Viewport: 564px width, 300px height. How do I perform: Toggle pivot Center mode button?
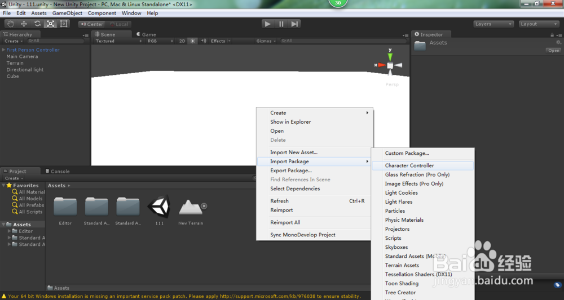pos(92,24)
